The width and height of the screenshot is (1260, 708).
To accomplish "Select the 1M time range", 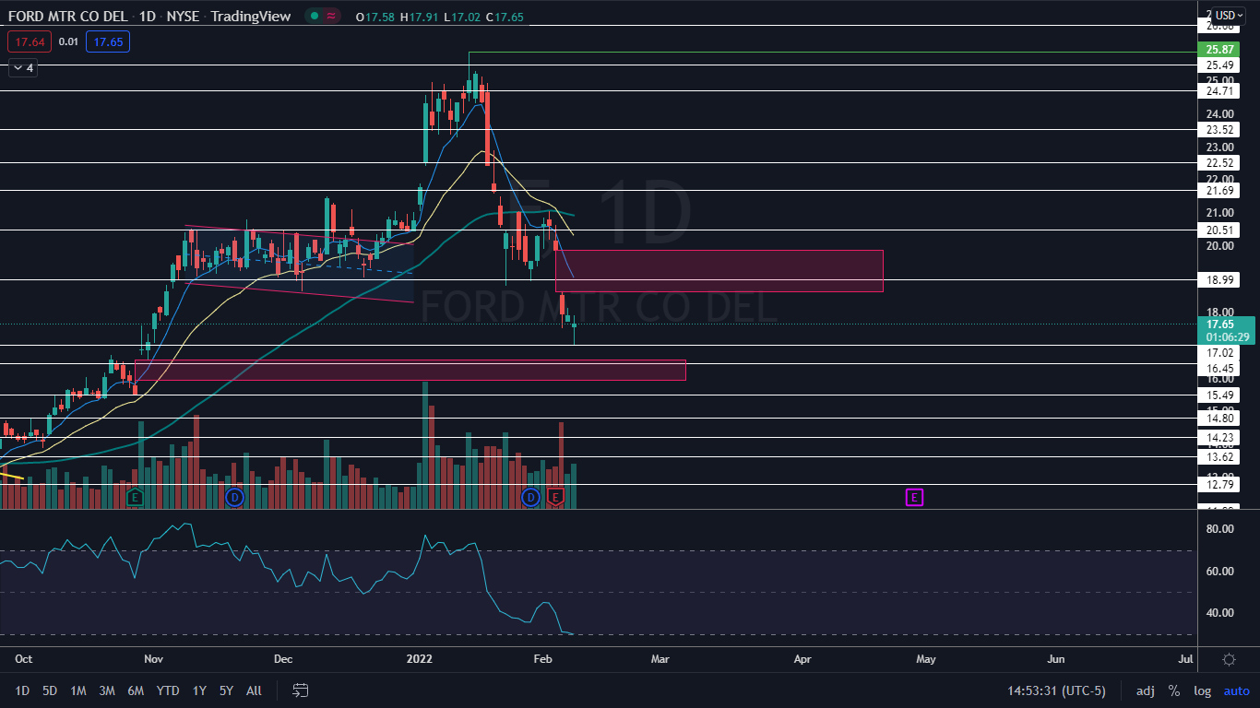I will pyautogui.click(x=78, y=690).
